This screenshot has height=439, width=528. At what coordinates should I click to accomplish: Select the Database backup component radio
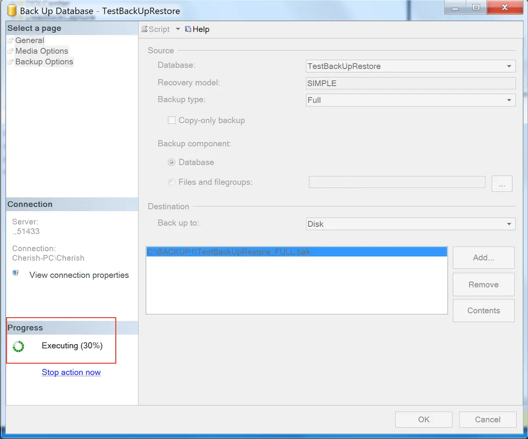[172, 162]
